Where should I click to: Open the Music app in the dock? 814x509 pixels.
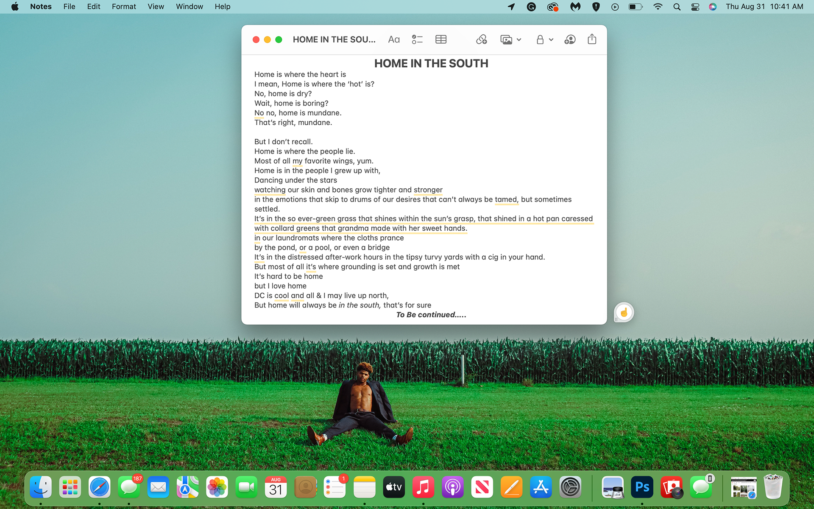(x=423, y=487)
